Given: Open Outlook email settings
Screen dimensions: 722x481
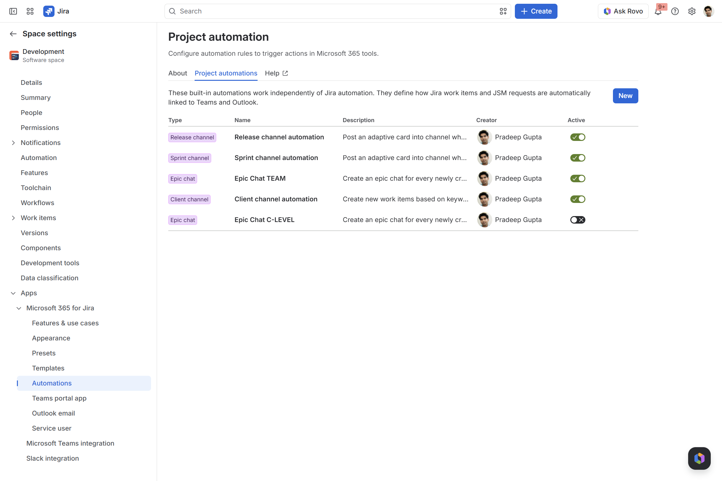Looking at the screenshot, I should (x=54, y=413).
